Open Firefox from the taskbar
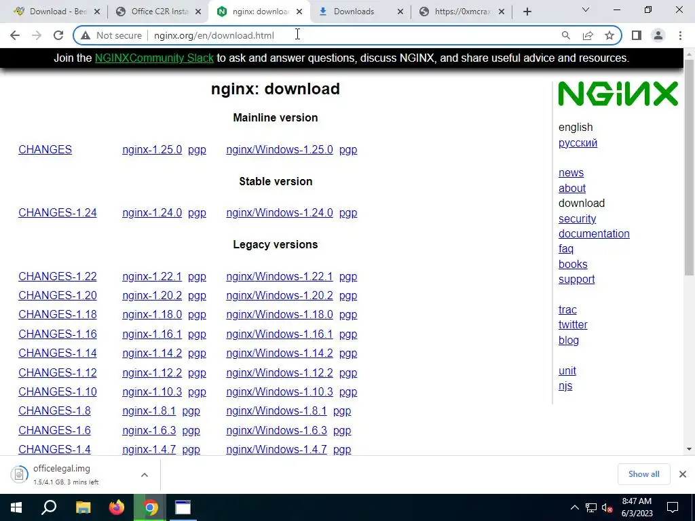This screenshot has width=695, height=521. click(117, 507)
